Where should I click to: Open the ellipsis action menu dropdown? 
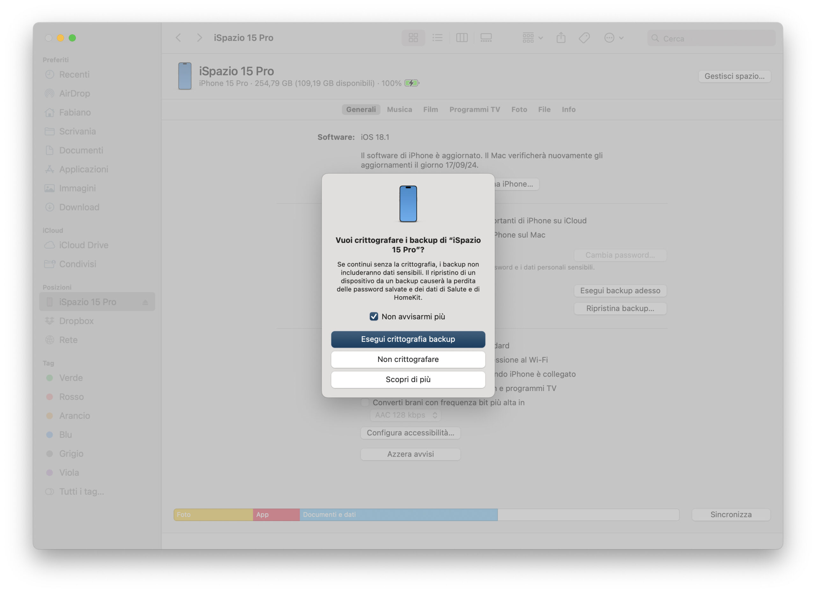click(x=614, y=38)
